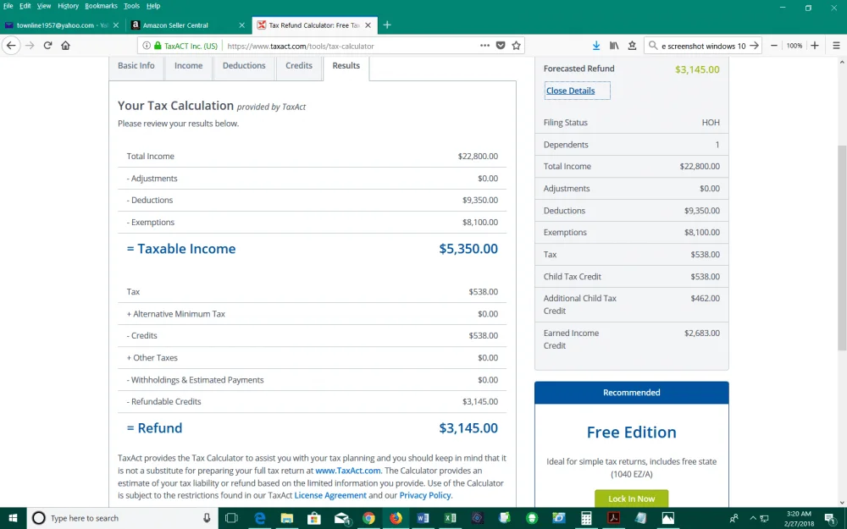The image size is (847, 529).
Task: Click the browser search box
Action: pyautogui.click(x=702, y=46)
